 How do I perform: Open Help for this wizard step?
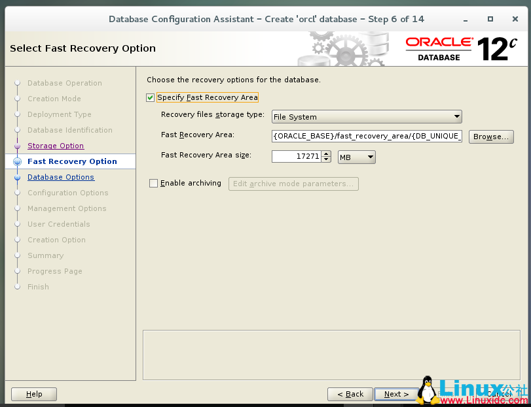coord(33,394)
